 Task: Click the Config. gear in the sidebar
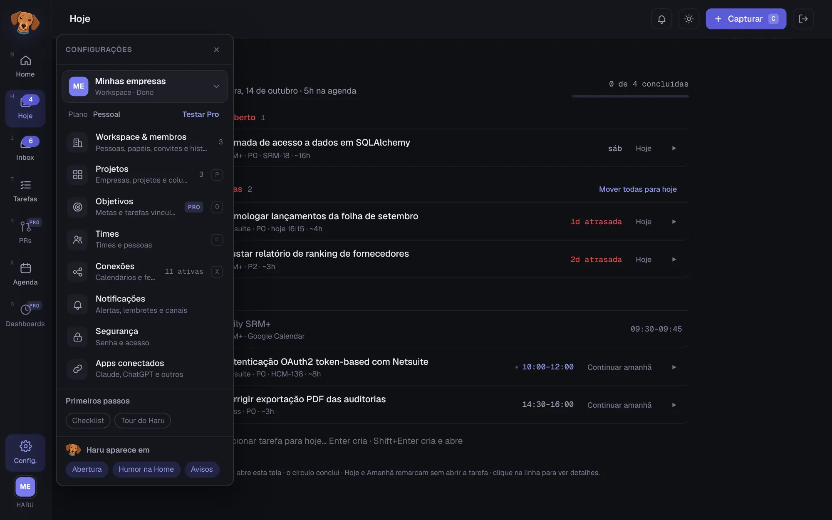25,453
